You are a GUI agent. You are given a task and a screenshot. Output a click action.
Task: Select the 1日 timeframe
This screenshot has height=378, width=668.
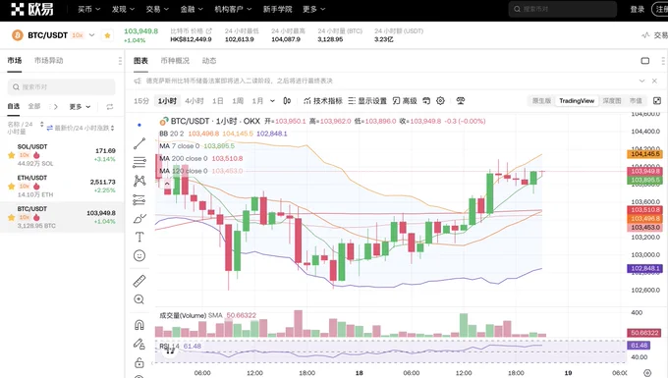coord(218,101)
